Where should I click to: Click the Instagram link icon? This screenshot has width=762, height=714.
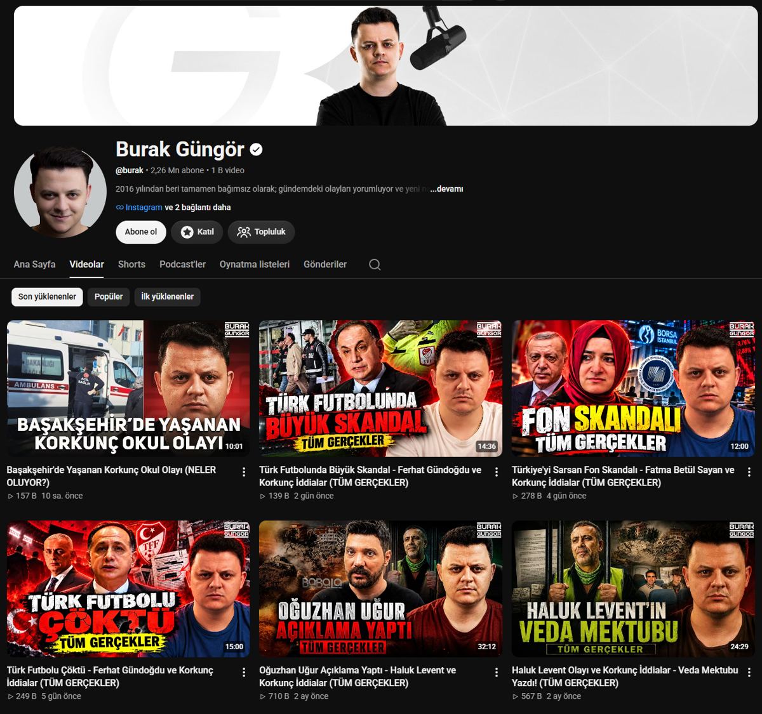coord(120,208)
